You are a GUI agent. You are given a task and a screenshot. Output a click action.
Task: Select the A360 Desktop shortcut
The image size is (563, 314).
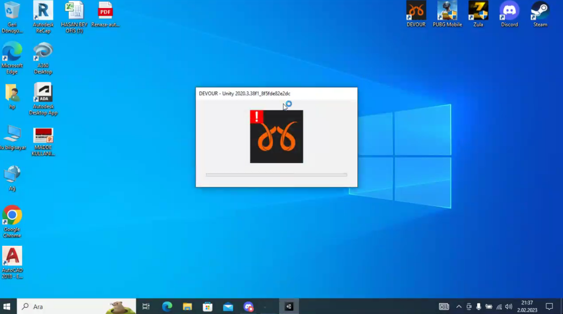click(43, 58)
